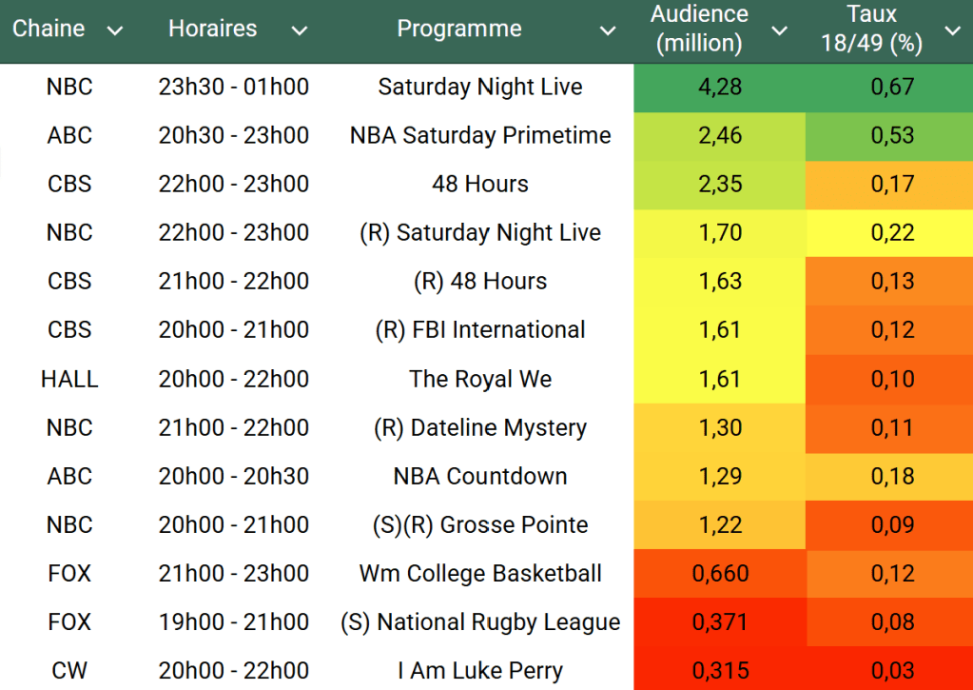Open the Horaires column filter dropdown
Image resolution: width=973 pixels, height=690 pixels.
[299, 30]
